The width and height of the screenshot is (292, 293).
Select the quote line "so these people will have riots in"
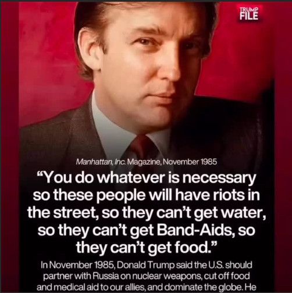pyautogui.click(x=147, y=195)
